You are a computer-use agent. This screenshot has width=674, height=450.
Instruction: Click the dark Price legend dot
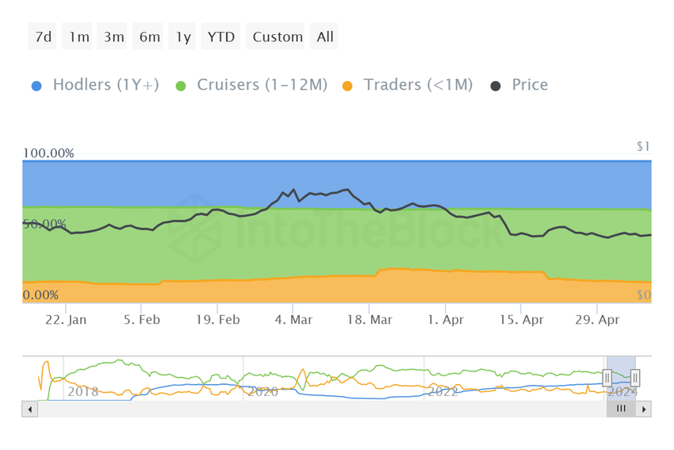pyautogui.click(x=496, y=85)
